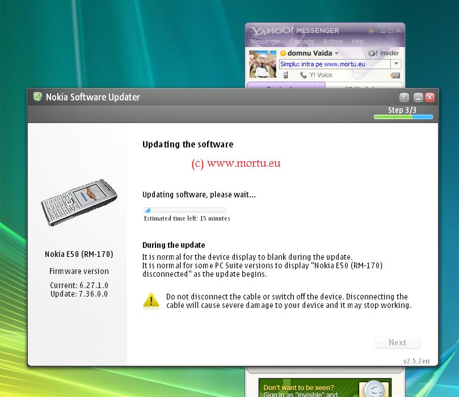Click the 'Don't want to be seen?' ad banner
The image size is (459, 397).
pyautogui.click(x=325, y=387)
